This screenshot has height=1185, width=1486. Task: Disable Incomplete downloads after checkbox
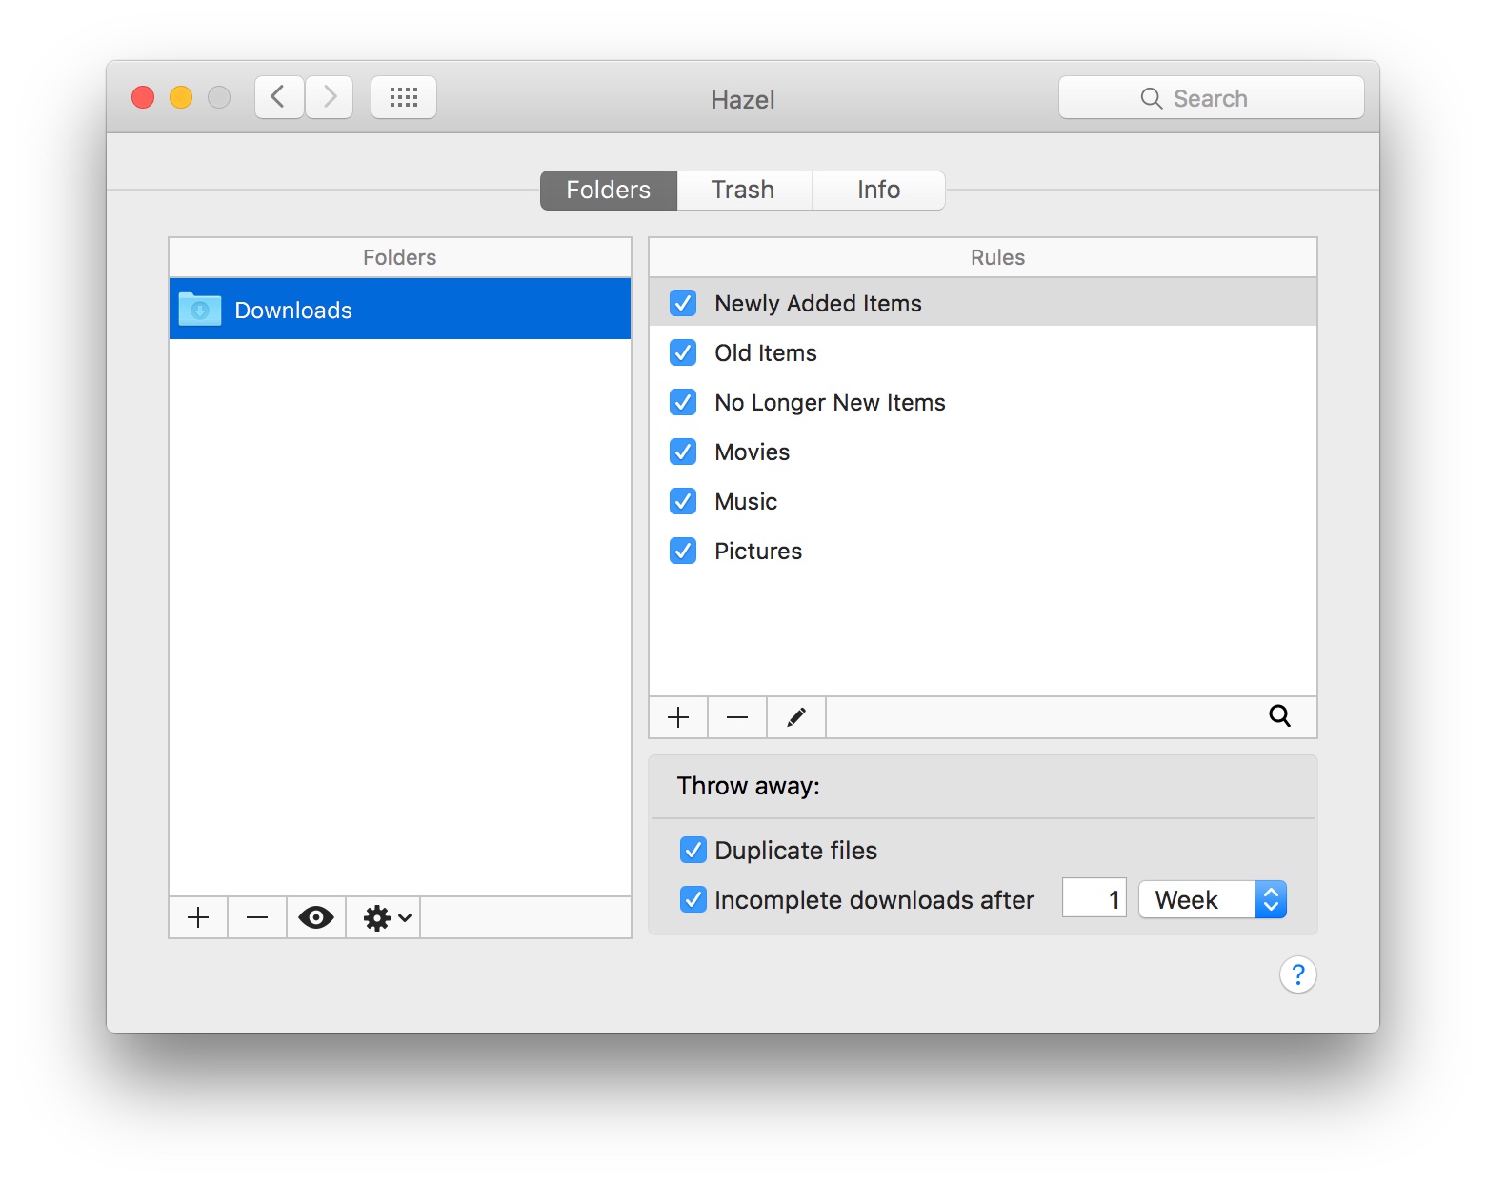[693, 899]
